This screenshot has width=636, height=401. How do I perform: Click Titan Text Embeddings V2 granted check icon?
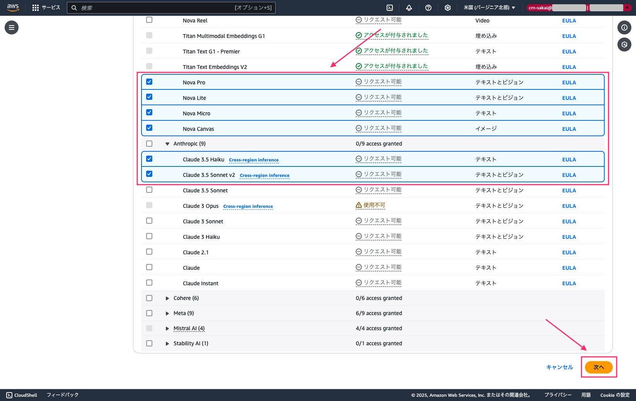[359, 66]
